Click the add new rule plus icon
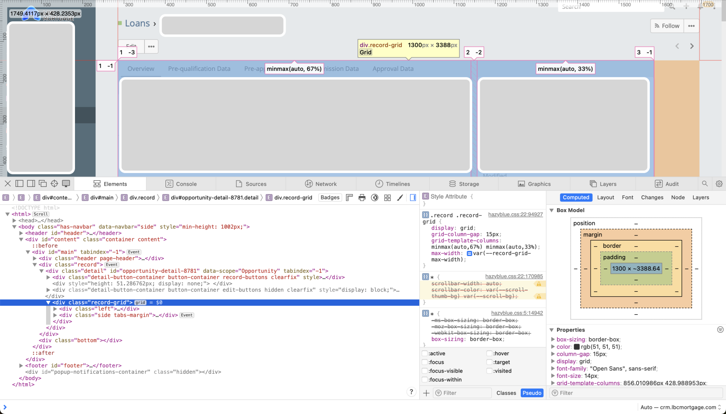Viewport: 726px width, 414px height. 426,393
